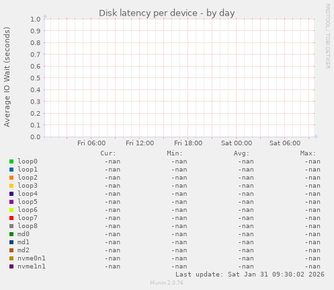The image size is (334, 290).
Task: Click the olive nvme0n1 legend swatch
Action: (x=11, y=258)
